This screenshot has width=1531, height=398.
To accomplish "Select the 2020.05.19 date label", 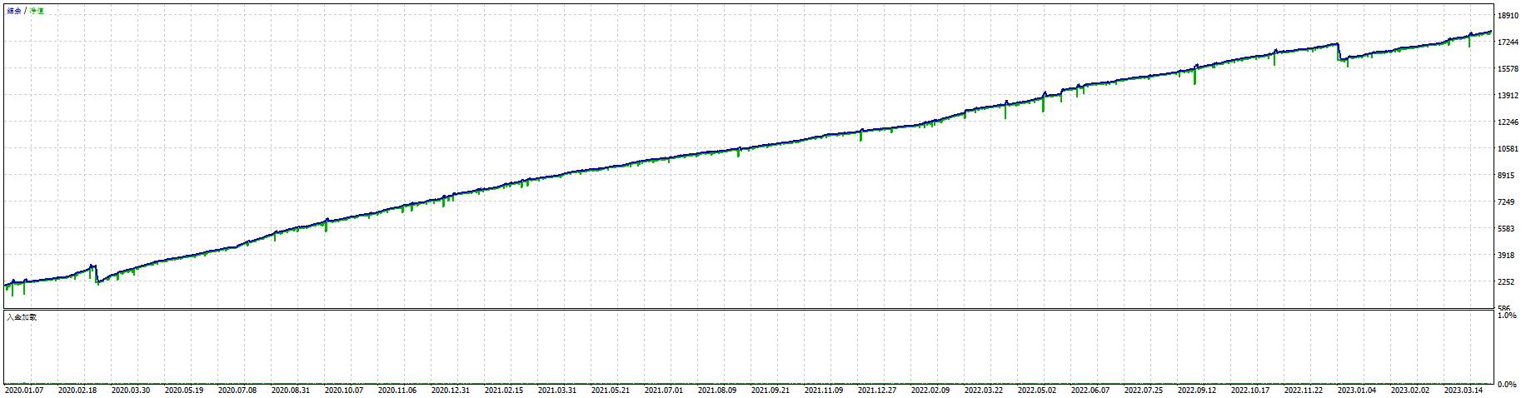I will 184,390.
